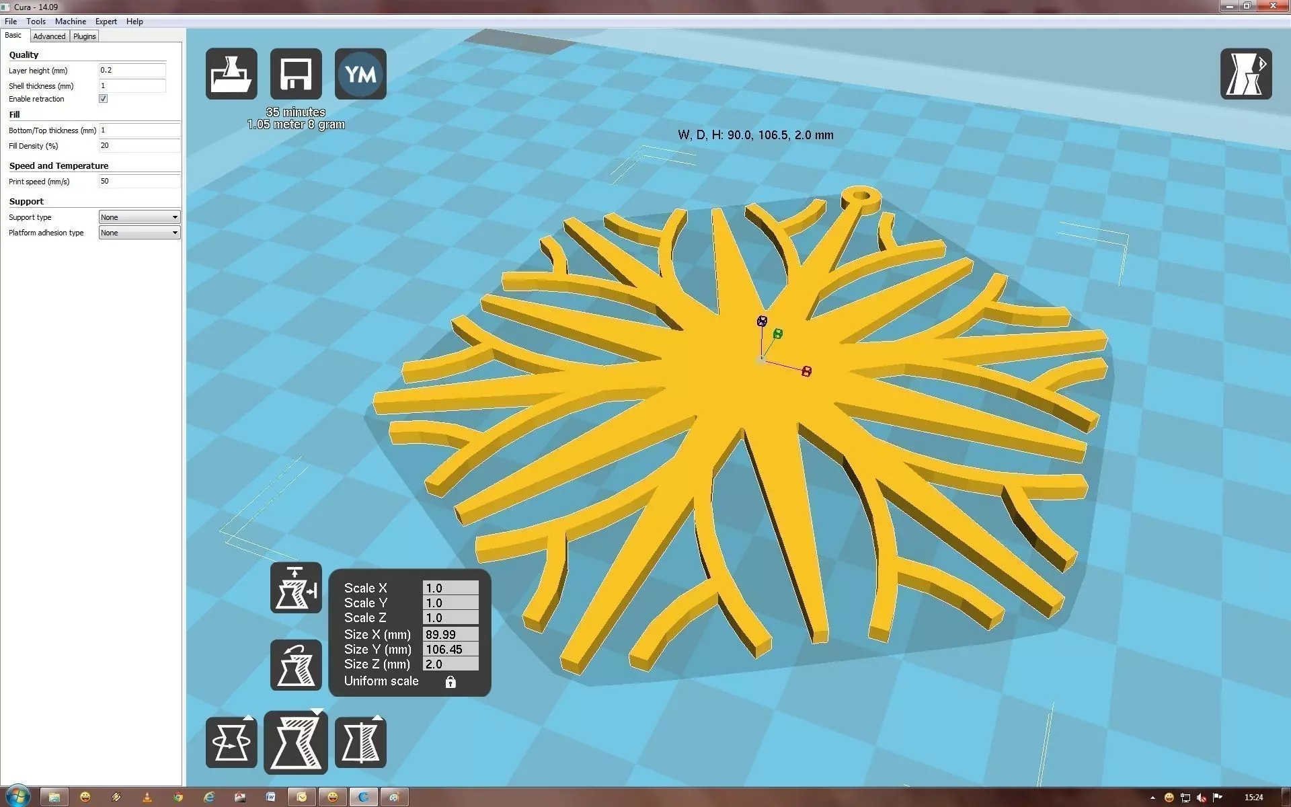1291x807 pixels.
Task: Click the Reset scale icon
Action: pos(296,665)
